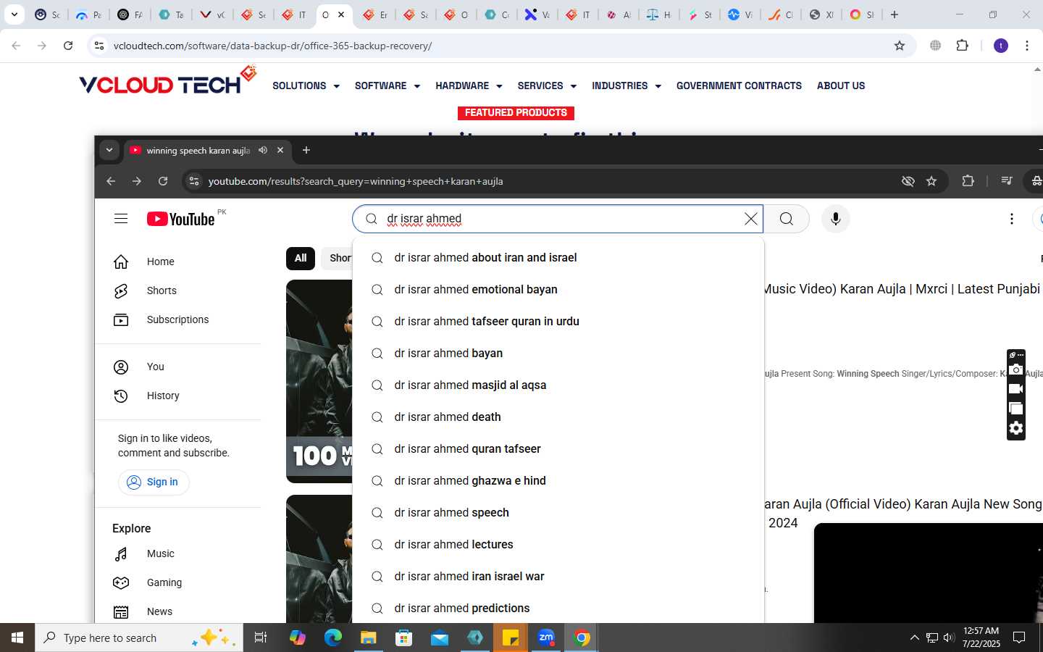Viewport: 1043px width, 652px height.
Task: Open ABOUT US on vcloudtech
Action: click(x=841, y=85)
